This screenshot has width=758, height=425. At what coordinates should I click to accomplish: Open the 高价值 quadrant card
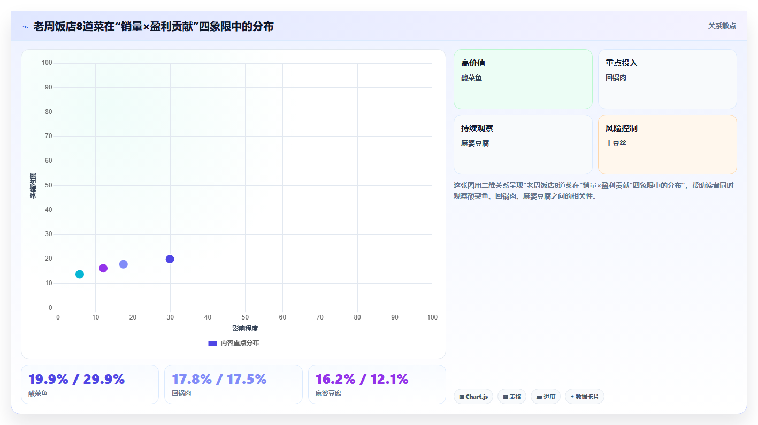pyautogui.click(x=523, y=79)
